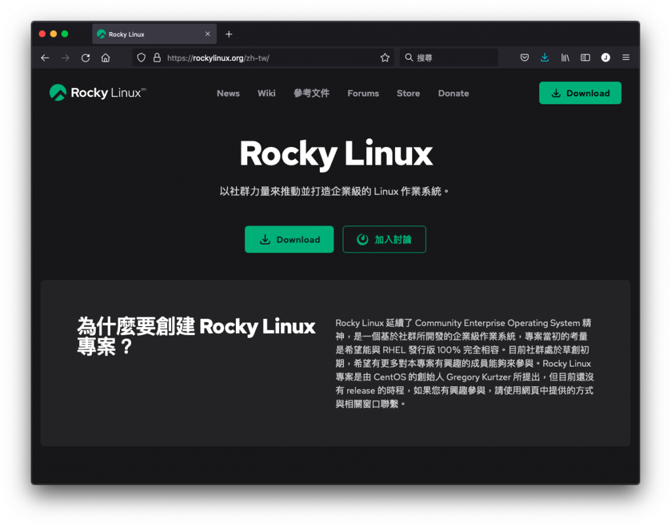671x526 pixels.
Task: Open the shield dropdown beside the address
Action: pyautogui.click(x=141, y=58)
